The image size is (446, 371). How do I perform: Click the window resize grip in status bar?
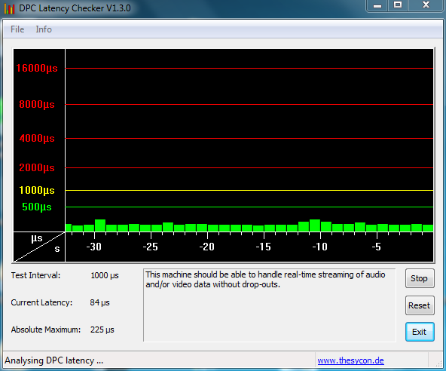click(439, 363)
